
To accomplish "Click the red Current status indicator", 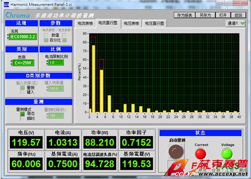I will (x=200, y=153).
